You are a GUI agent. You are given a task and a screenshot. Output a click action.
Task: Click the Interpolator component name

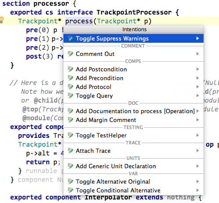[x=108, y=197]
